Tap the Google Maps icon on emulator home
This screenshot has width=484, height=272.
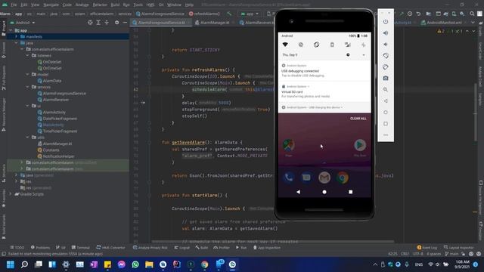[x=289, y=145]
